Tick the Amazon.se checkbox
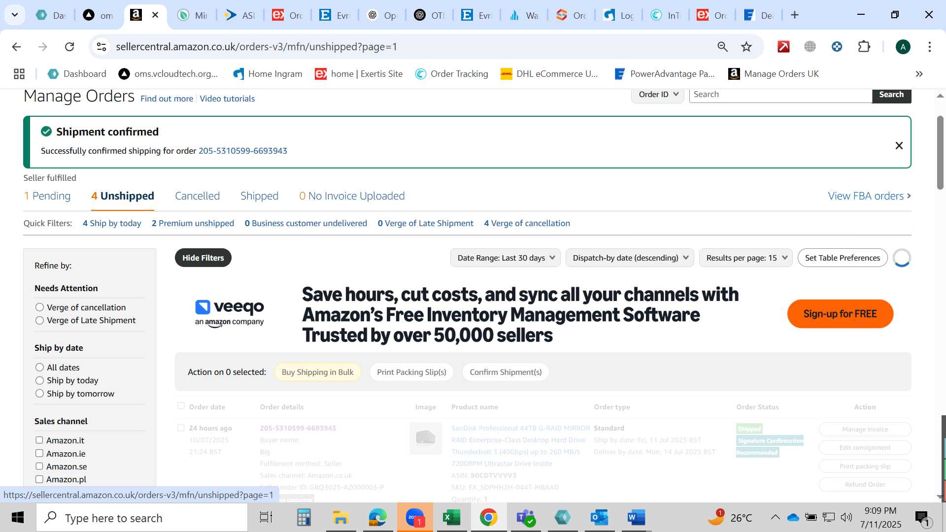 pyautogui.click(x=39, y=466)
